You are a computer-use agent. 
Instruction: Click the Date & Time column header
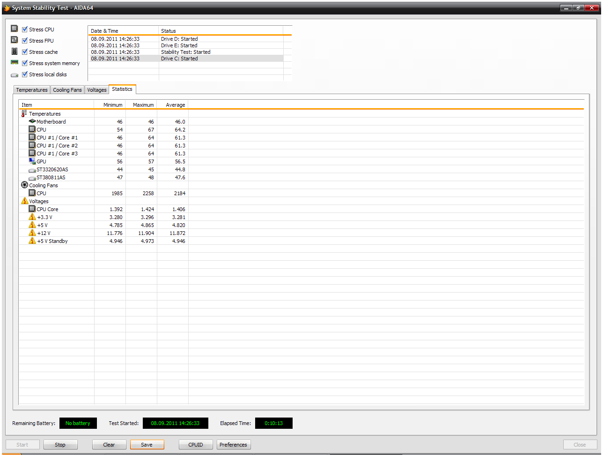pos(123,31)
